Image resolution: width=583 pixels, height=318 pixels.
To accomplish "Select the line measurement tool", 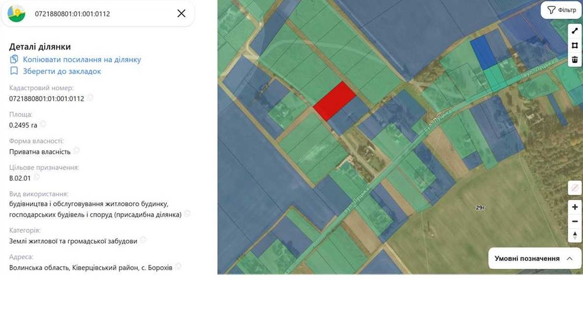I will pos(575,31).
